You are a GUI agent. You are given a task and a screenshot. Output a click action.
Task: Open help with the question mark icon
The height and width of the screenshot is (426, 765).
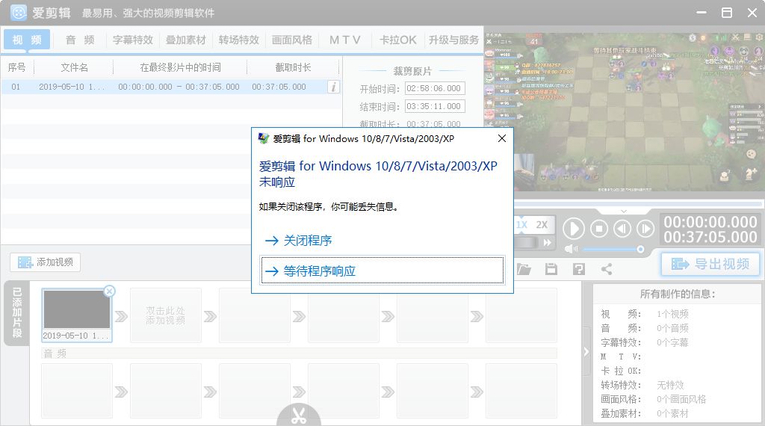coord(579,269)
